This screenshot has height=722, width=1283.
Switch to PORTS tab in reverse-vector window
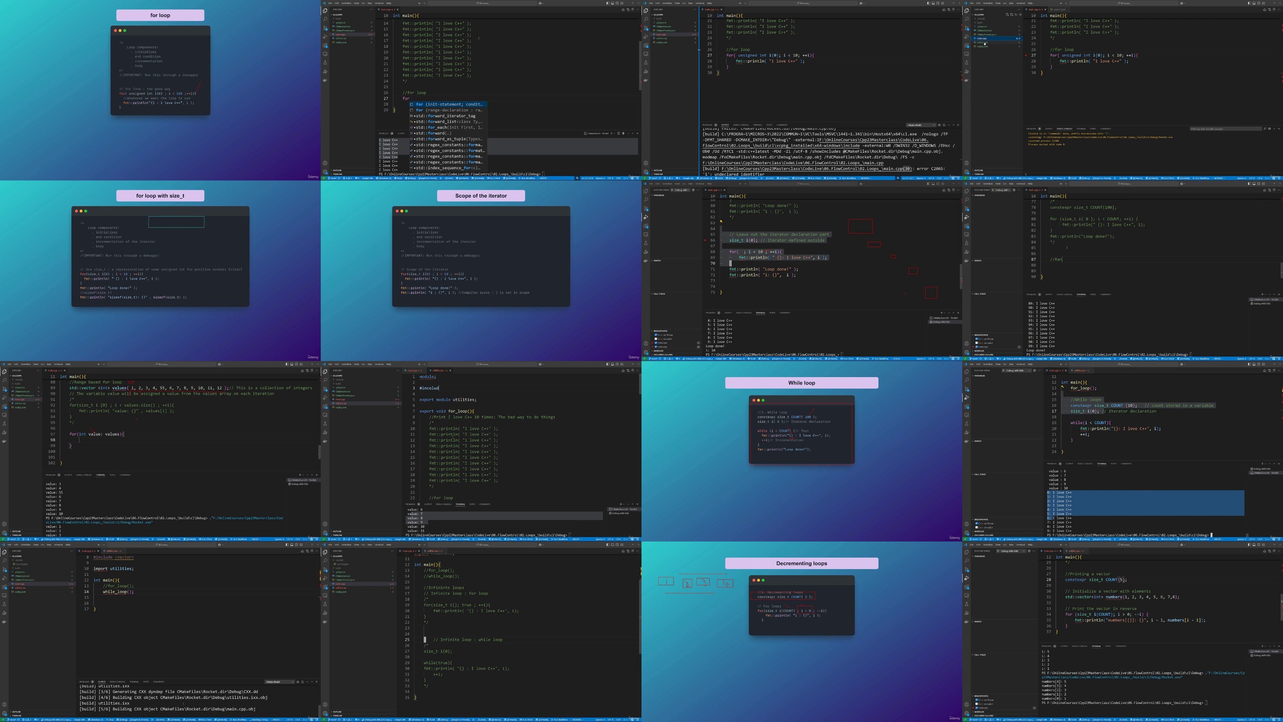[1108, 646]
